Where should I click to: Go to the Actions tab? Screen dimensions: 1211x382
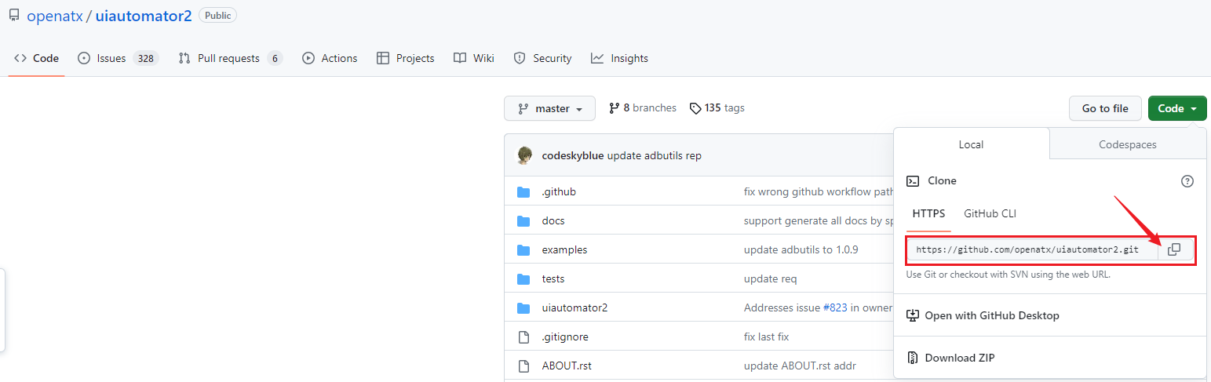[x=330, y=58]
